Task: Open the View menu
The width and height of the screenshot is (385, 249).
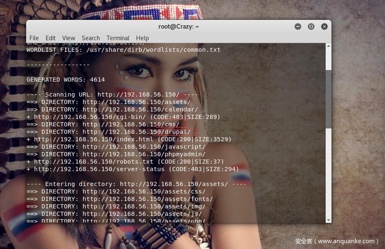Action: [x=68, y=38]
